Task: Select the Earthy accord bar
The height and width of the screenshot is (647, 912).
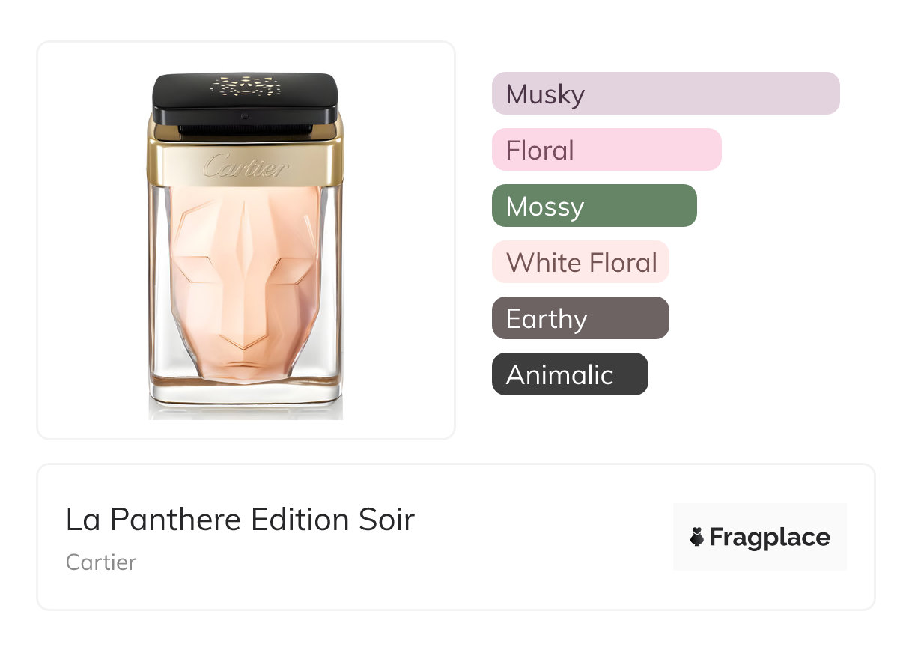Action: pyautogui.click(x=580, y=318)
